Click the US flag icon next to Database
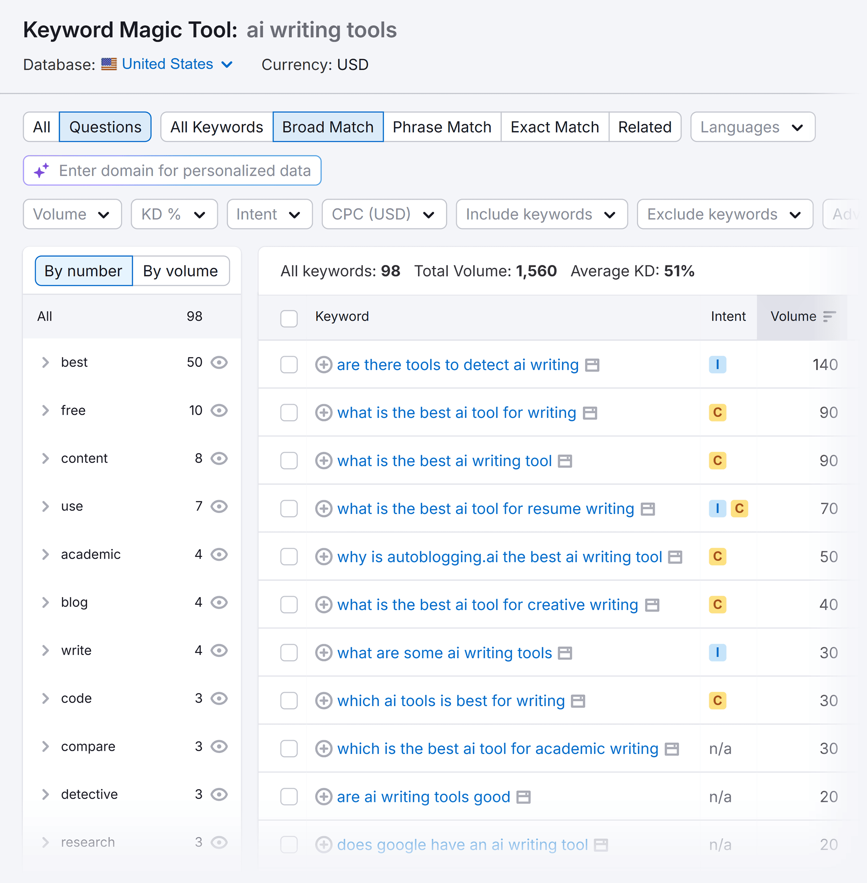This screenshot has width=867, height=883. click(x=109, y=64)
